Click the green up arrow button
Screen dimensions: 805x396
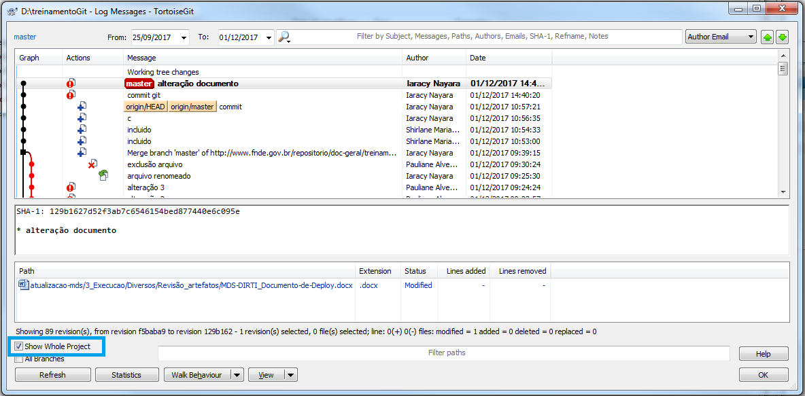[x=768, y=37]
